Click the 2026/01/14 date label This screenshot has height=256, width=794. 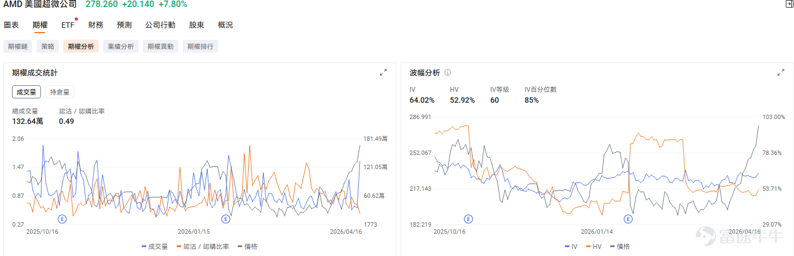pos(597,231)
